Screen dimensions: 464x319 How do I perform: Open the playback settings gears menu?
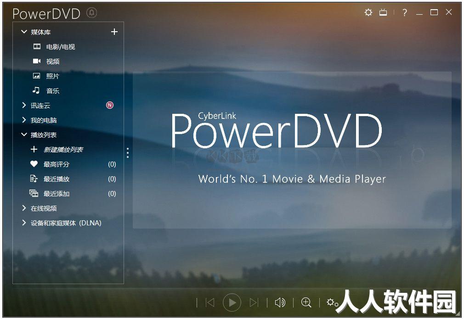pos(332,302)
